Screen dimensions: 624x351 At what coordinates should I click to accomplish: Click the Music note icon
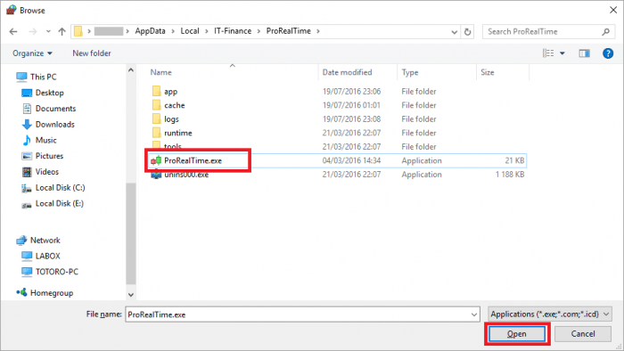27,140
